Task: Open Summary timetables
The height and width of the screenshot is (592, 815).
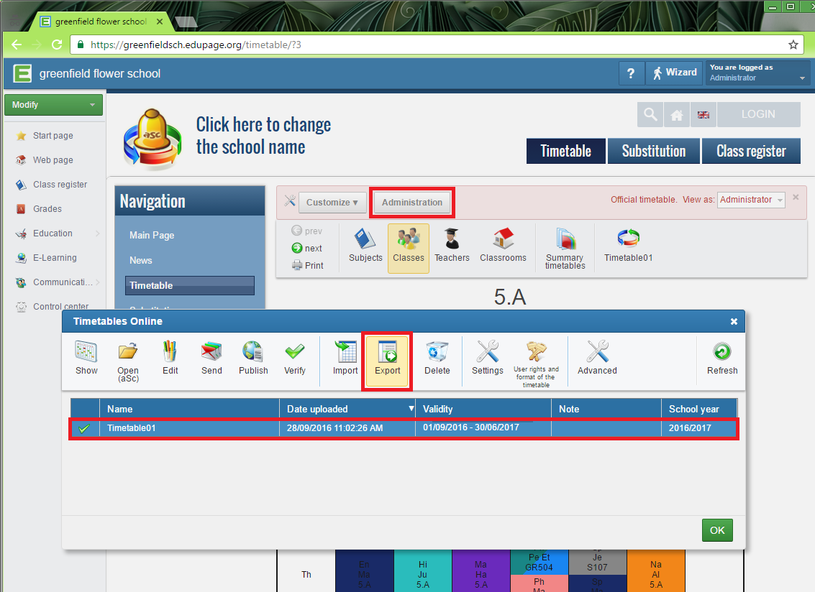Action: [x=565, y=249]
